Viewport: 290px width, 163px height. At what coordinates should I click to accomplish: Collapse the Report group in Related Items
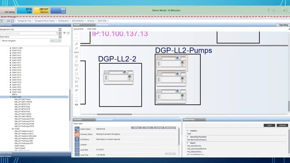click(x=187, y=143)
